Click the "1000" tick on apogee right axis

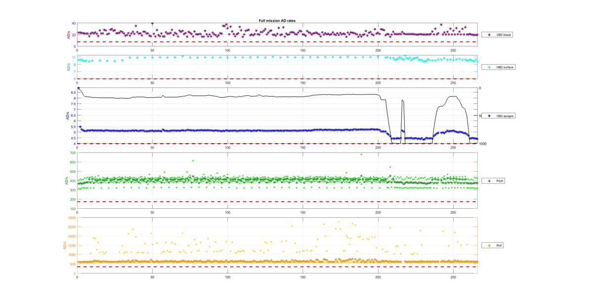482,144
